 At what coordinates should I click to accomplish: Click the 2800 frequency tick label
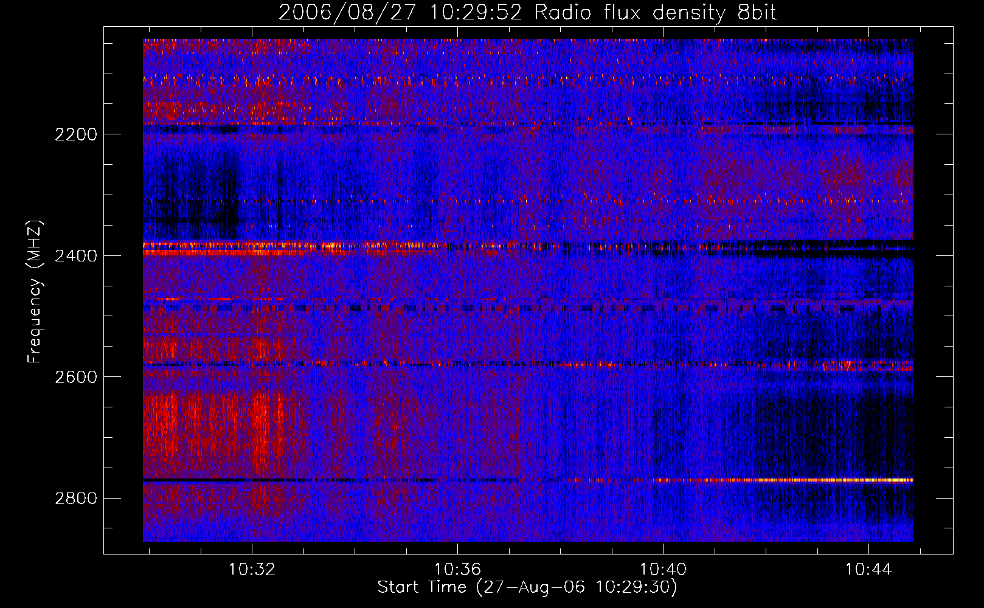coord(76,499)
